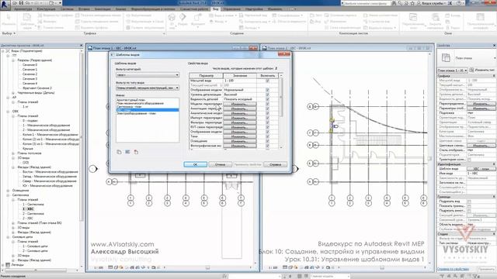Image resolution: width=497 pixels, height=279 pixels.
Task: Open Шаблоны видов ribbon tool
Action: coord(27,21)
